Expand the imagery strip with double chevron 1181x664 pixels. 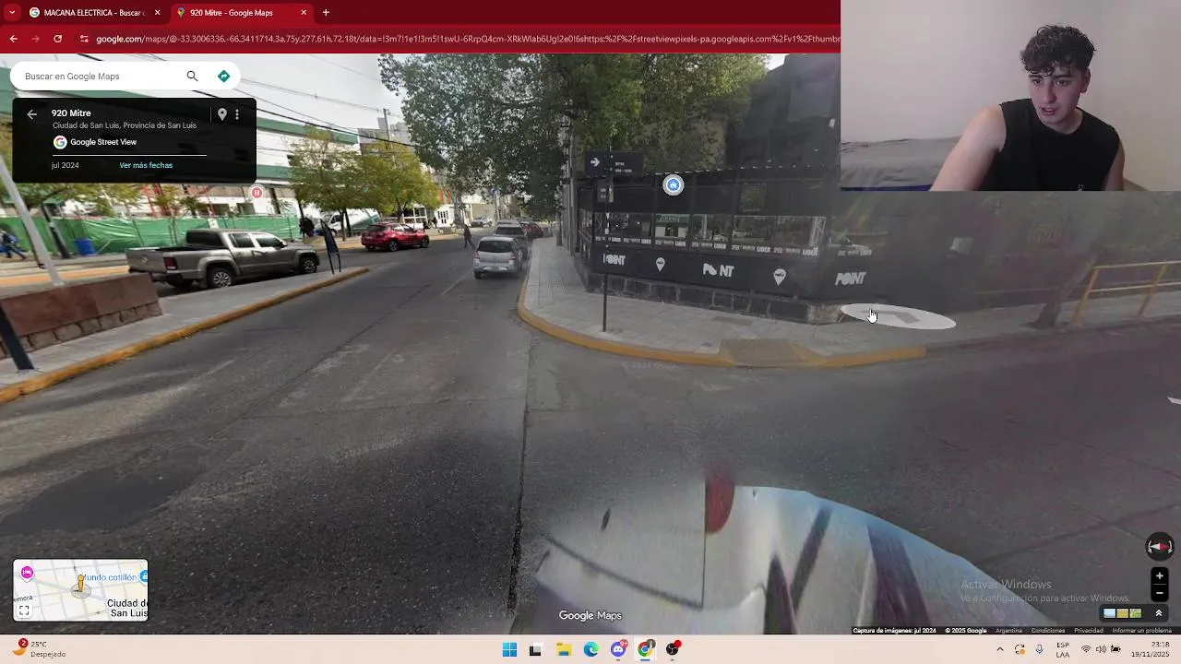point(1159,613)
